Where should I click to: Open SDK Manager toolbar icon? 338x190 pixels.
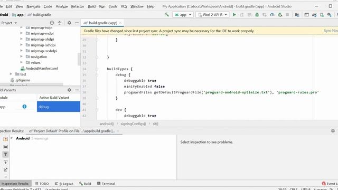coord(330,15)
